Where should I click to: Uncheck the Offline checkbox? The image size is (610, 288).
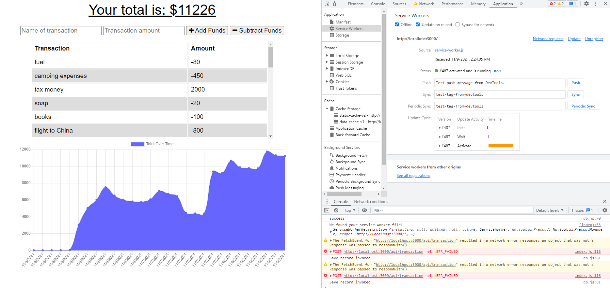(x=397, y=25)
